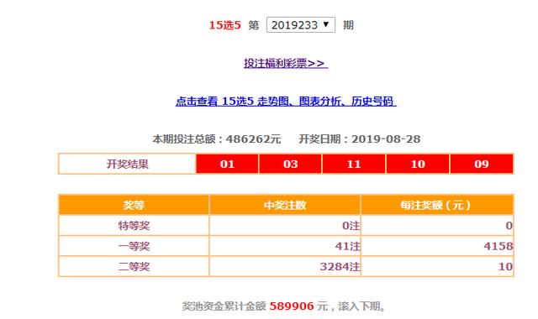Select winning number 09 cell
This screenshot has width=538, height=319.
tap(482, 164)
